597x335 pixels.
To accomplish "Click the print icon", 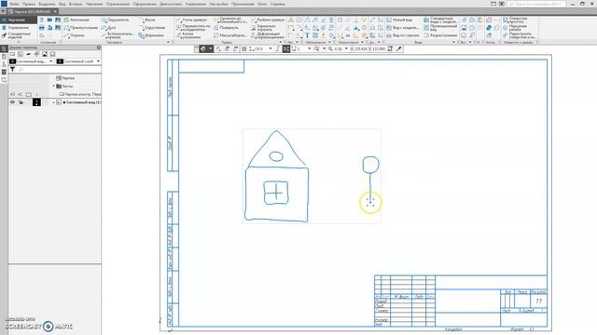I will (x=41, y=28).
